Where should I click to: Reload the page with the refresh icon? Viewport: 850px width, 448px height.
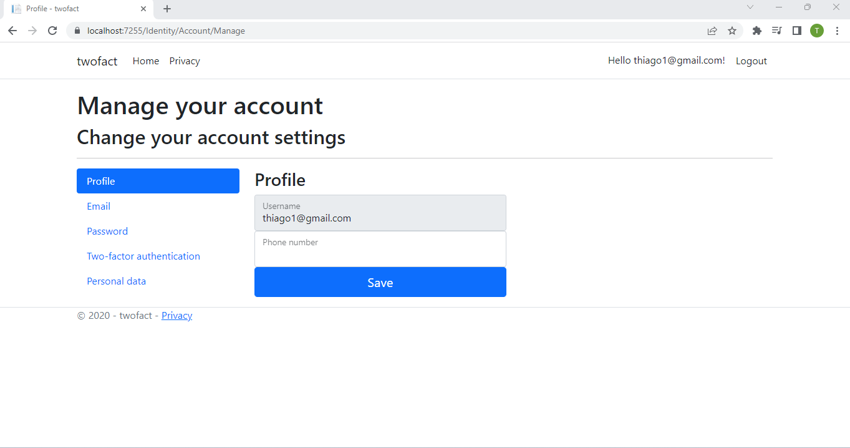click(x=52, y=30)
